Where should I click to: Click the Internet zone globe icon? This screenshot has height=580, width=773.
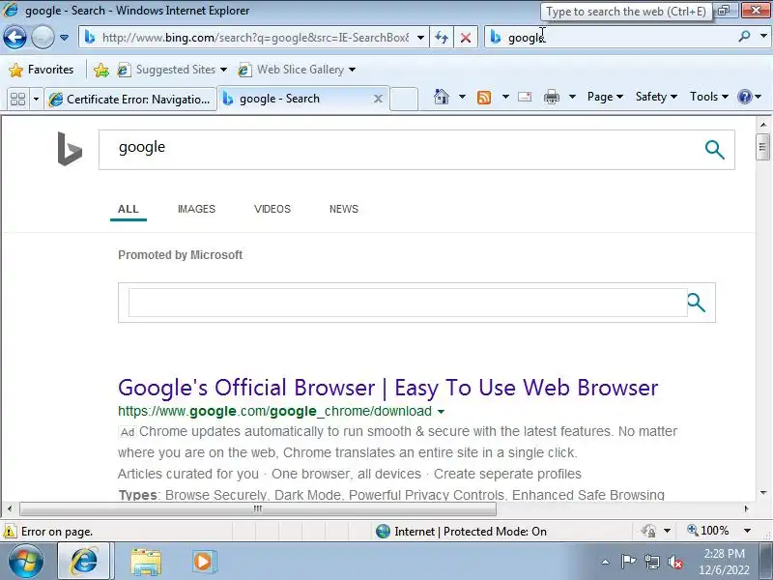click(383, 531)
